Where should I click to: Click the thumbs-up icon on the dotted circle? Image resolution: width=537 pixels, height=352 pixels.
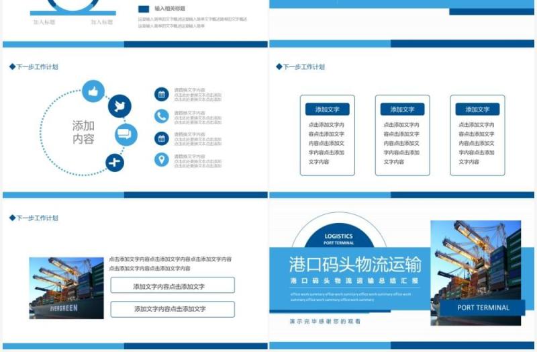[x=93, y=91]
